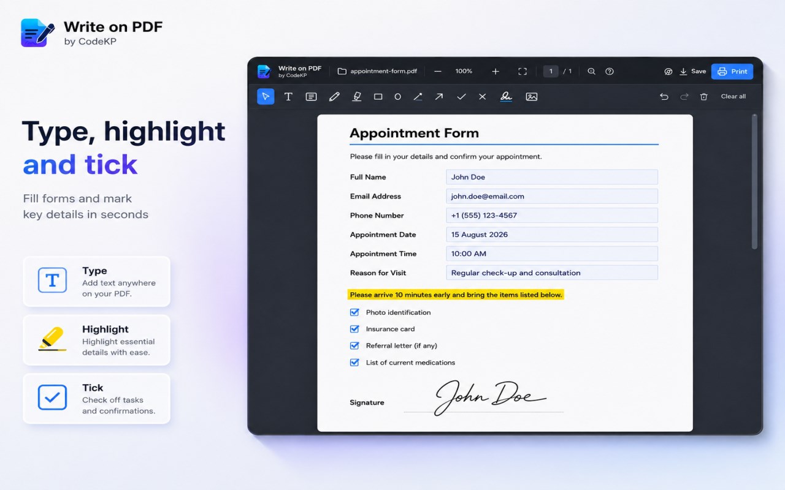Select the highlighter tool
The width and height of the screenshot is (785, 490).
357,97
